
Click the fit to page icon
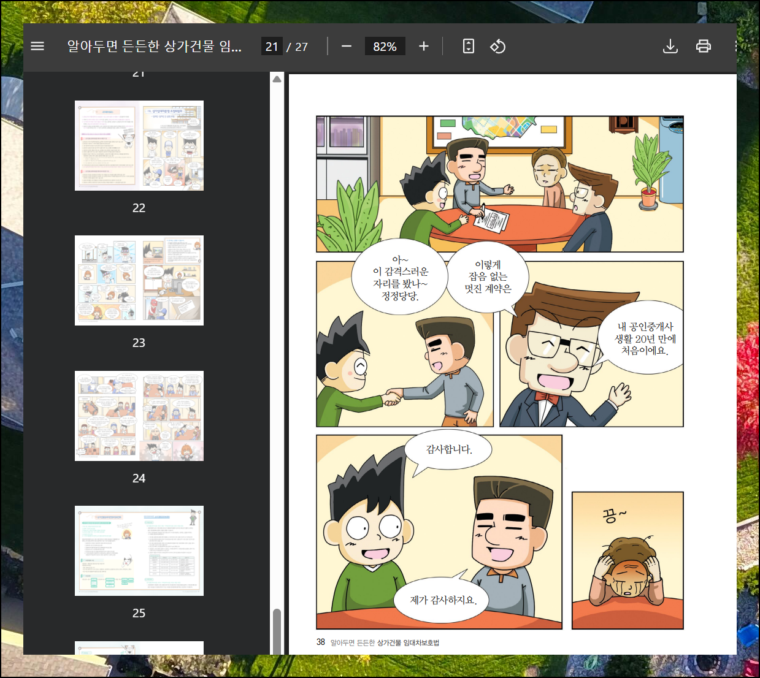click(x=469, y=46)
